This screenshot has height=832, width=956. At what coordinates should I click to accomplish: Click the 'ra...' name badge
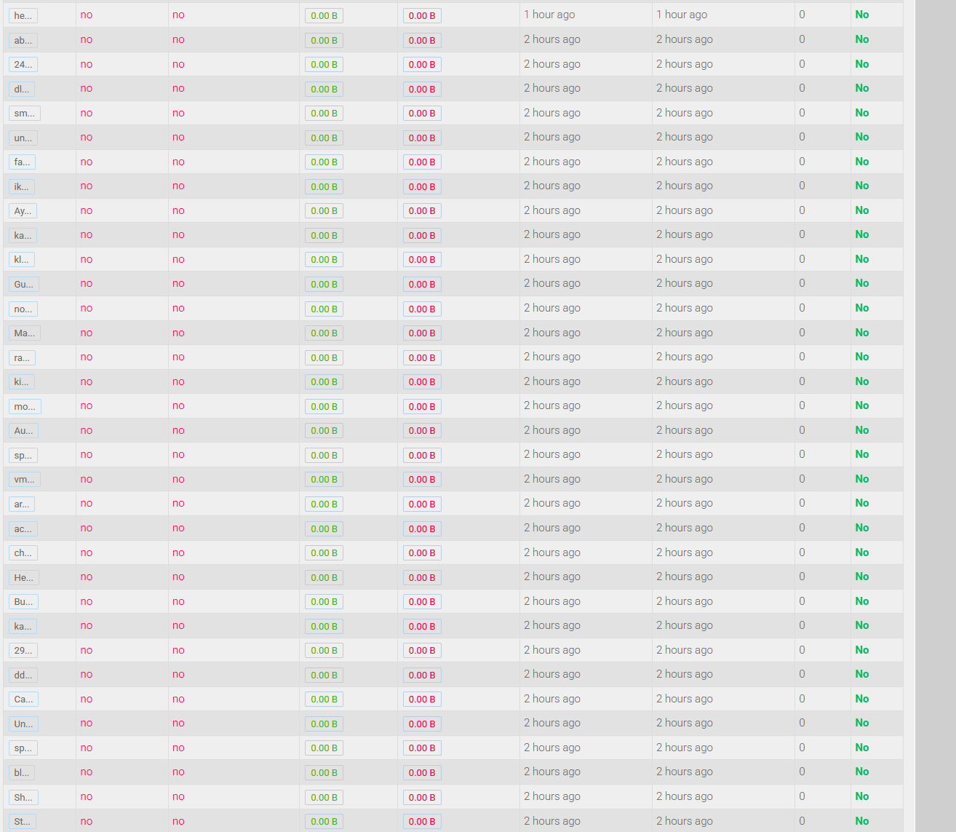pyautogui.click(x=22, y=357)
